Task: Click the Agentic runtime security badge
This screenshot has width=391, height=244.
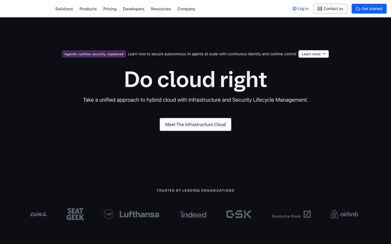Action: point(94,54)
